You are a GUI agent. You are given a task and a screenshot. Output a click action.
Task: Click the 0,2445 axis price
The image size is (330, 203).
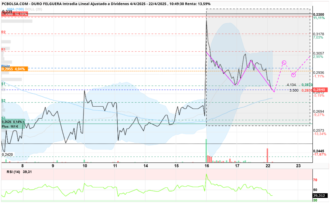tap(319, 151)
